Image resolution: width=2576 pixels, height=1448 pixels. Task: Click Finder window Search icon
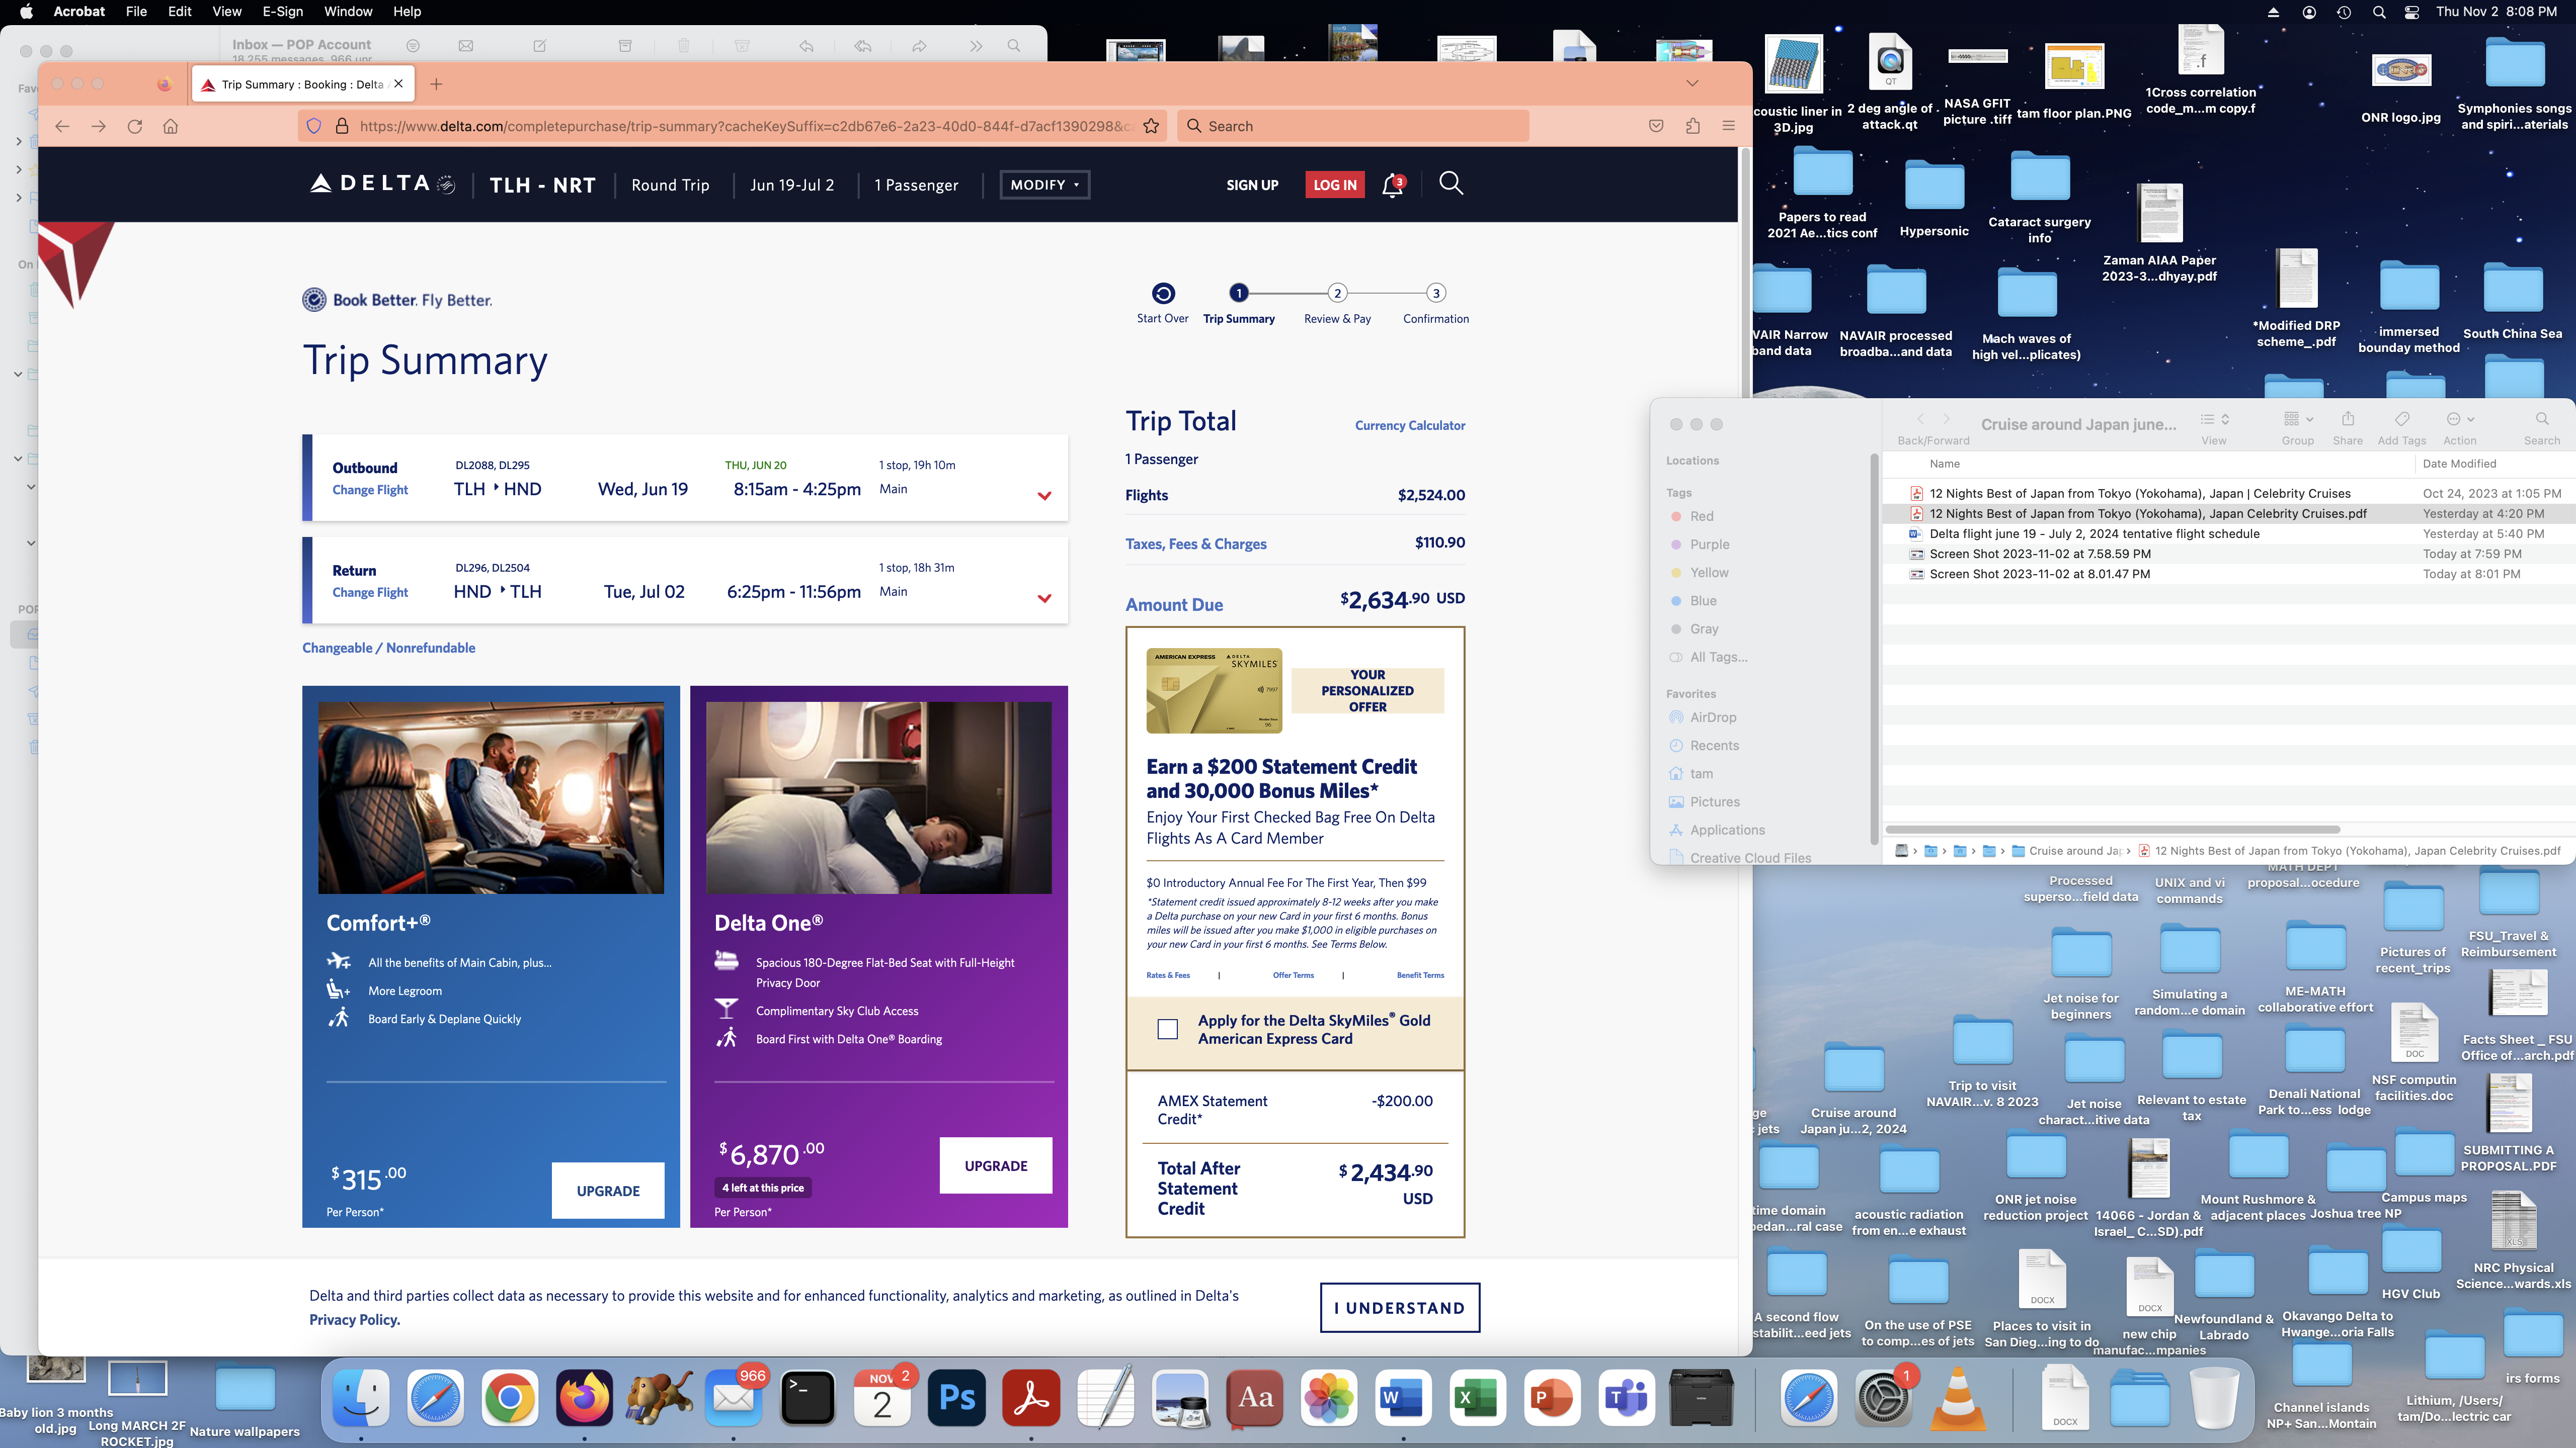click(2542, 419)
